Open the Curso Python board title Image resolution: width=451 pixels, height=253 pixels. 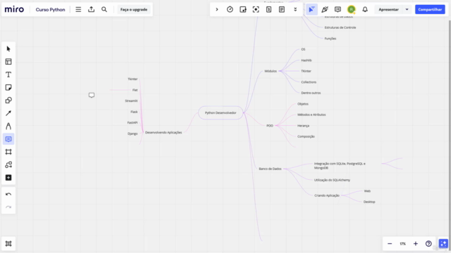[x=50, y=9]
